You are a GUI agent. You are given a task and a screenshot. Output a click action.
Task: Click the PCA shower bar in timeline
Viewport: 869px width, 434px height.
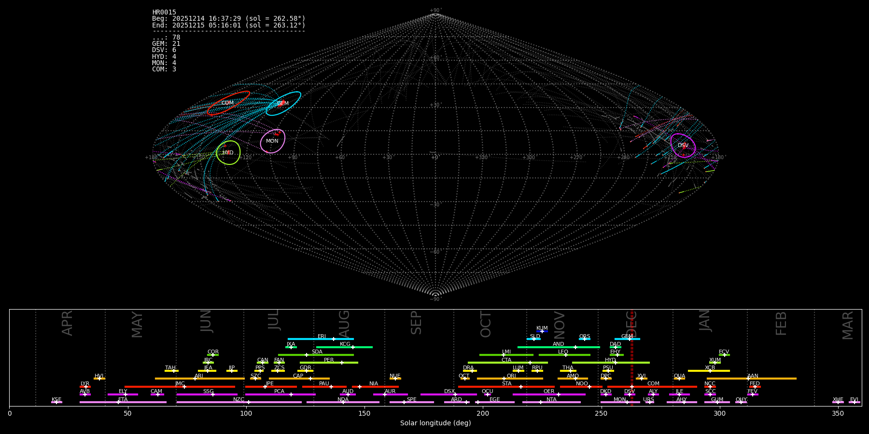[x=280, y=394]
